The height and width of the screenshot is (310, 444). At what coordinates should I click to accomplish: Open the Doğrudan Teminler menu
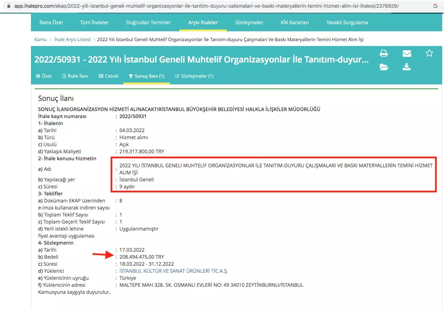click(148, 22)
